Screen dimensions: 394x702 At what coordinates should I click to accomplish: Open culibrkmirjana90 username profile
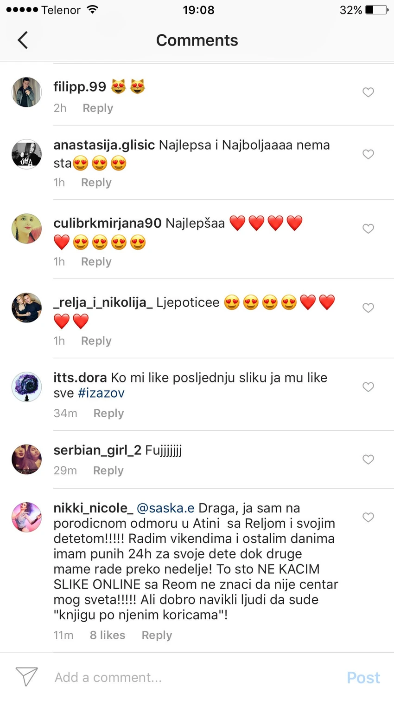point(108,223)
